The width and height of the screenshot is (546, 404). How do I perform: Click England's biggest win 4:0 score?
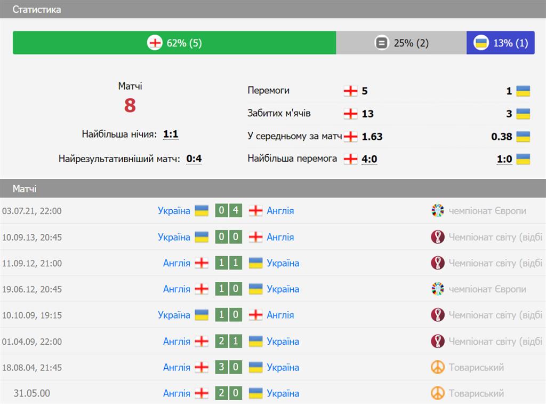[x=370, y=159]
